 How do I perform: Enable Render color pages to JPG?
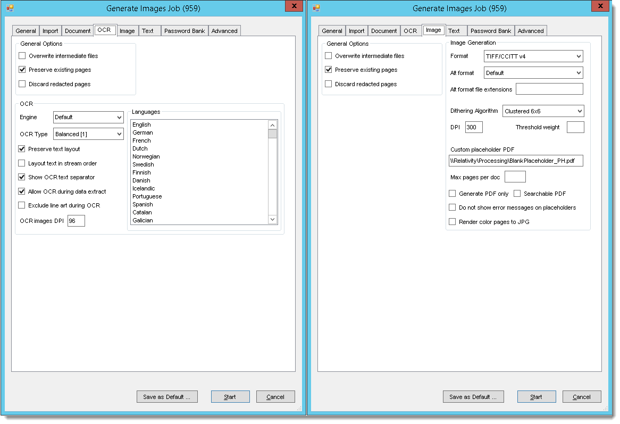pos(453,222)
